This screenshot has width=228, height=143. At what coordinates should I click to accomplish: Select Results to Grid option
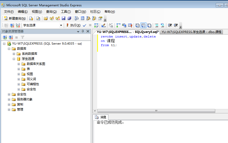143,25
